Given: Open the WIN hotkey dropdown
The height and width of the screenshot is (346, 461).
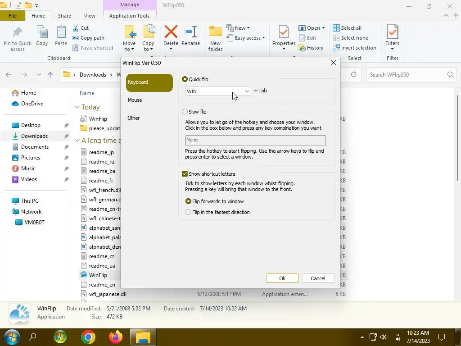Looking at the screenshot, I should [x=218, y=91].
